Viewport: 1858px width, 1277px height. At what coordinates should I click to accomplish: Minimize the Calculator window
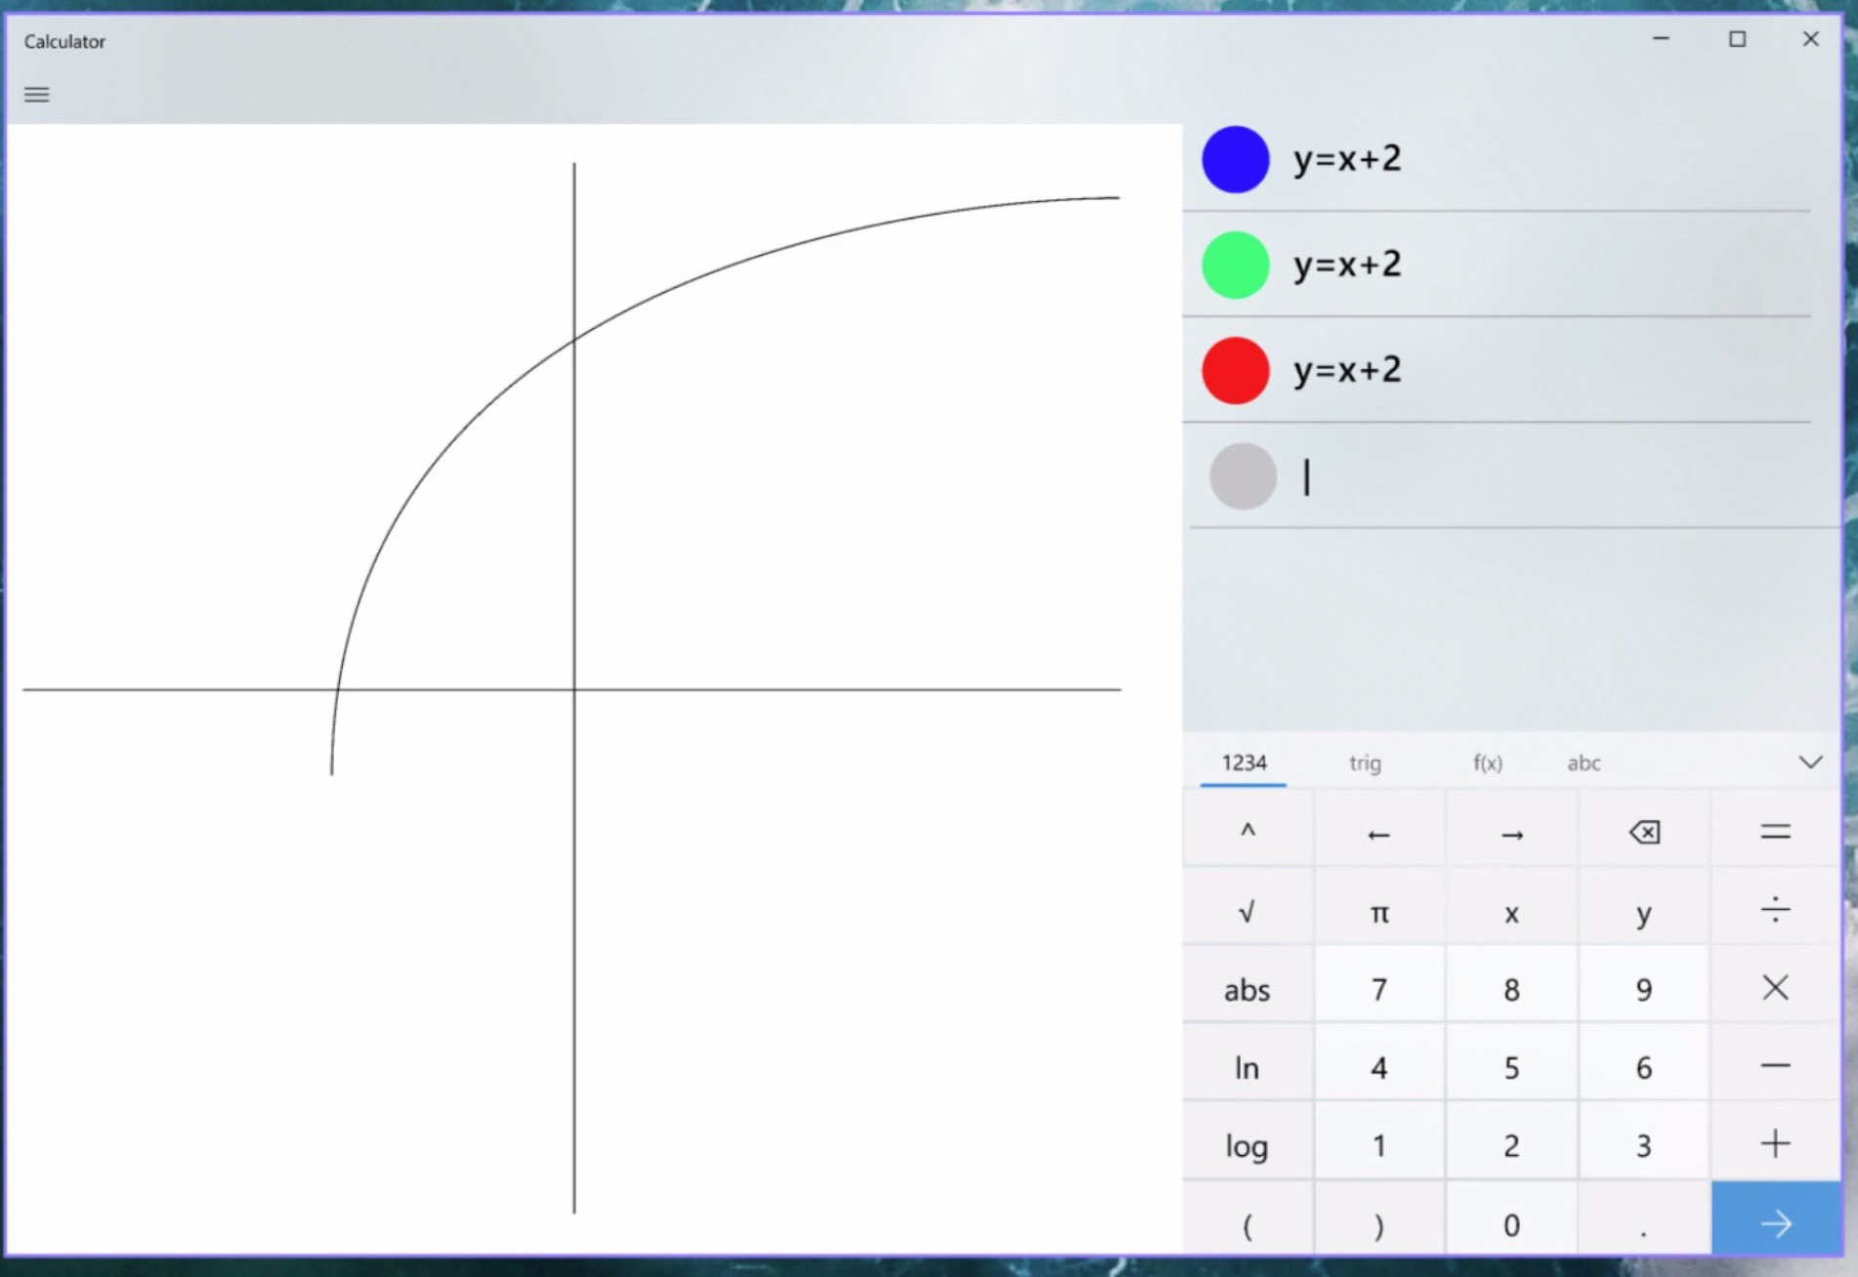pos(1661,39)
